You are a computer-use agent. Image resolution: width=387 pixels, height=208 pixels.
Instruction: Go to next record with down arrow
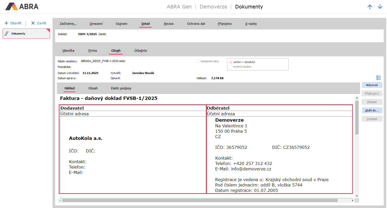(x=380, y=7)
